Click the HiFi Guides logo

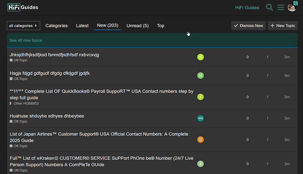[x=23, y=7]
